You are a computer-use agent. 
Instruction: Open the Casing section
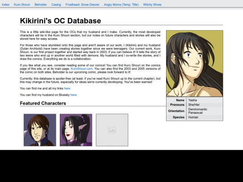coord(56,4)
